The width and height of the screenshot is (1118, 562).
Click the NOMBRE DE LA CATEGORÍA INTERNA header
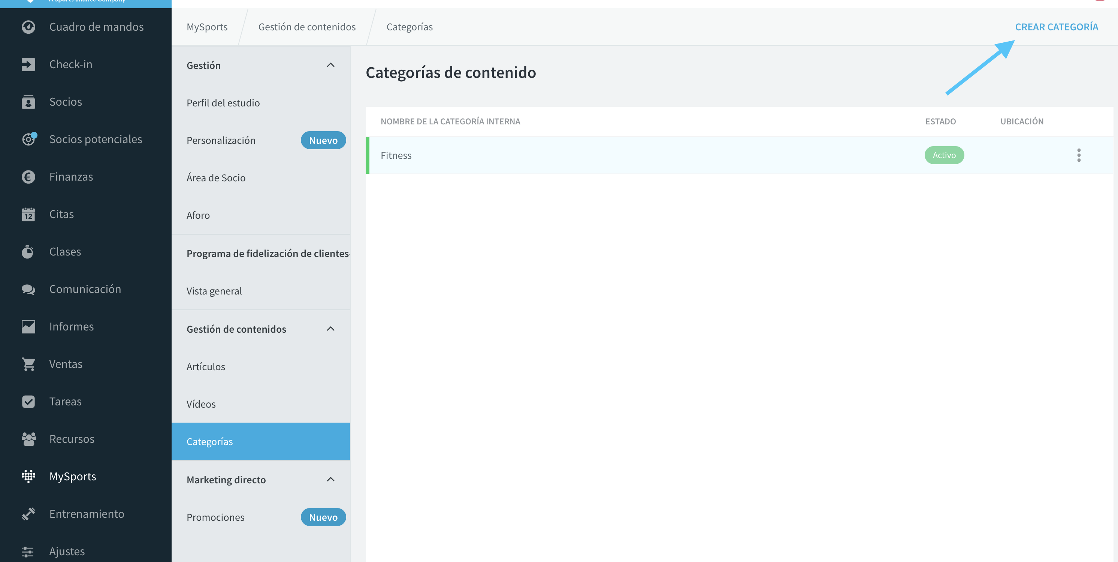point(450,121)
